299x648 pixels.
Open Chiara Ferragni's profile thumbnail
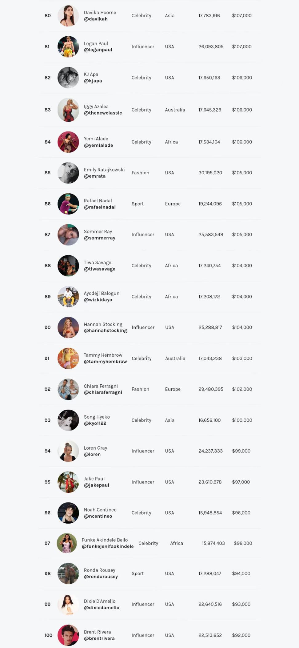68,389
